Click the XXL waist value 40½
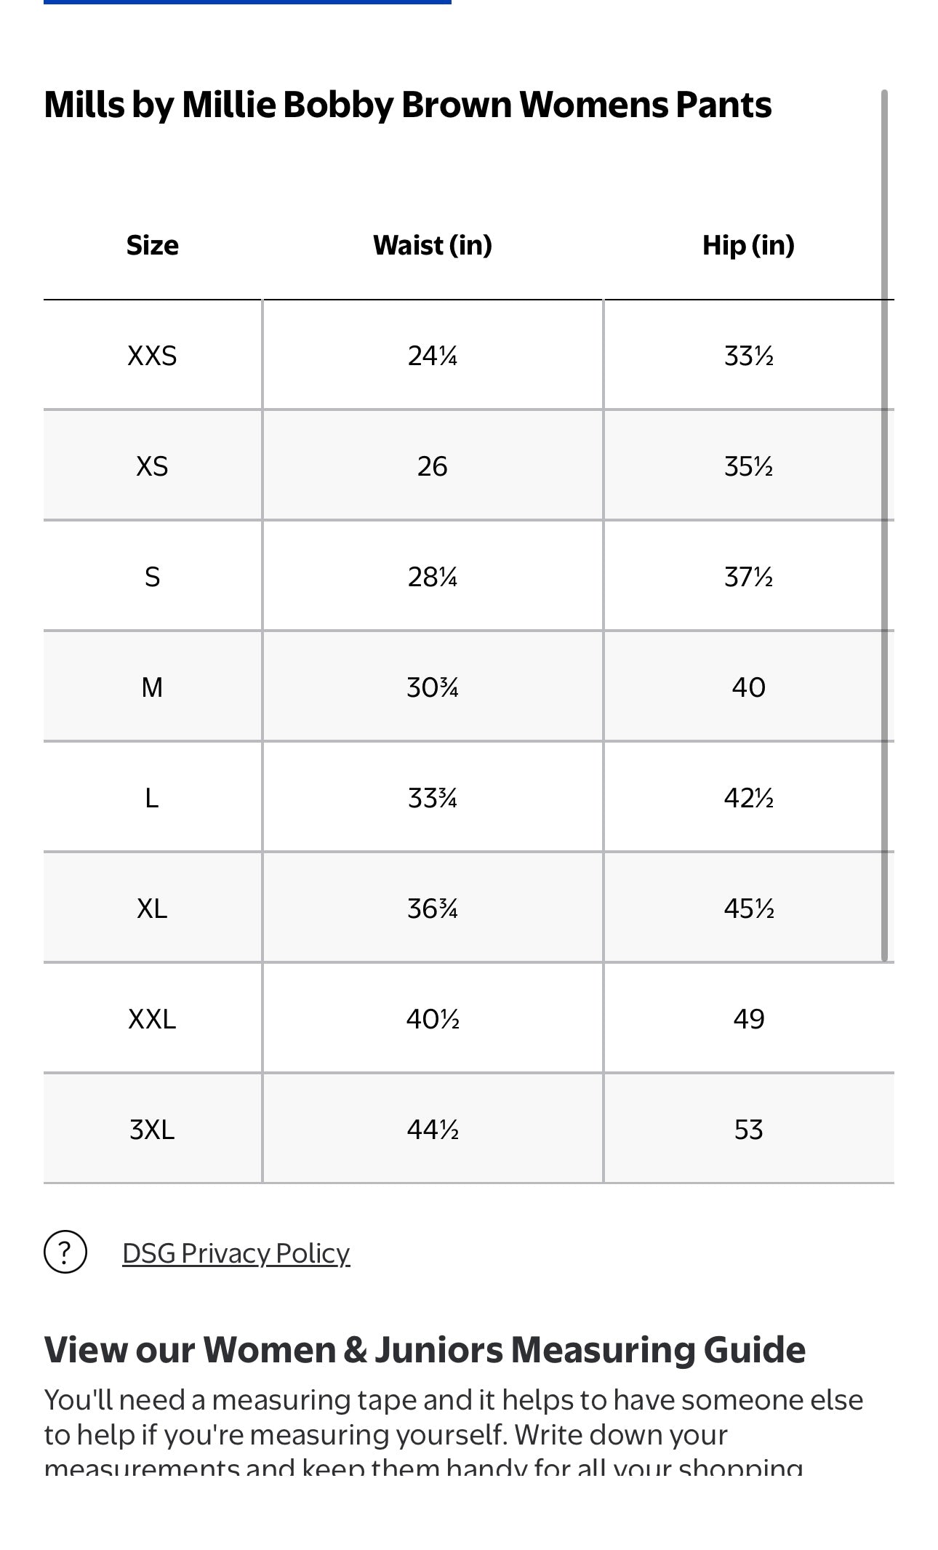This screenshot has width=938, height=1550. pos(433,1018)
